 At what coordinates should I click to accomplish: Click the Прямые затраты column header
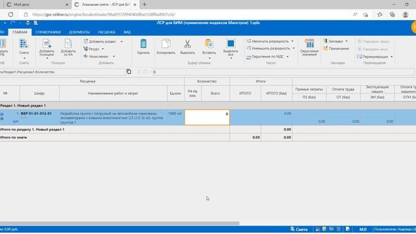[309, 90]
